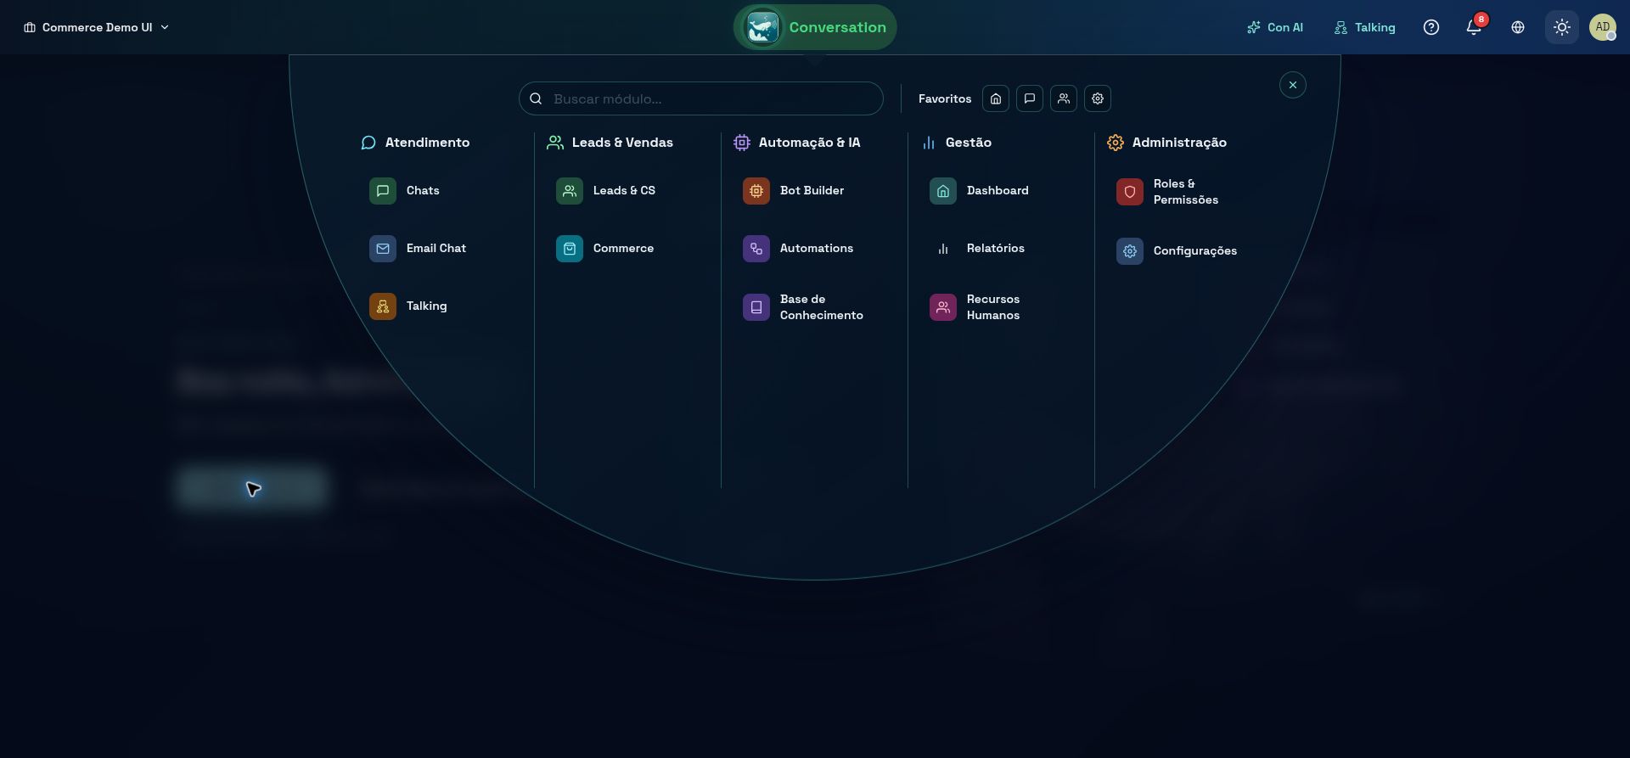Click the chat favorite shortcut
This screenshot has width=1630, height=758.
click(x=1030, y=98)
